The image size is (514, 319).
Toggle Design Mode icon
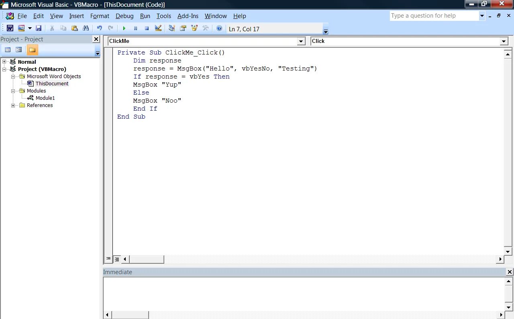[x=158, y=28]
